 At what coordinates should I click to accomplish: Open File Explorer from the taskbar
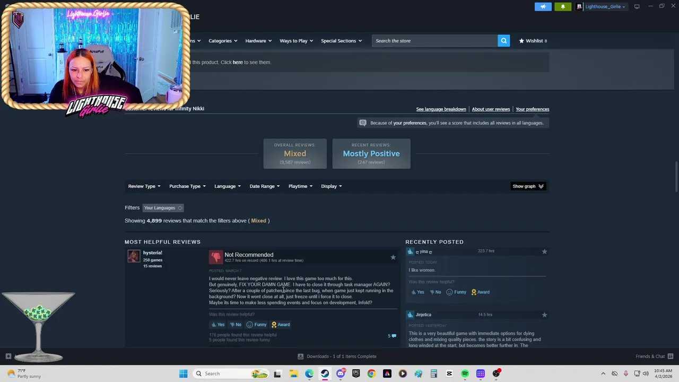pyautogui.click(x=293, y=374)
